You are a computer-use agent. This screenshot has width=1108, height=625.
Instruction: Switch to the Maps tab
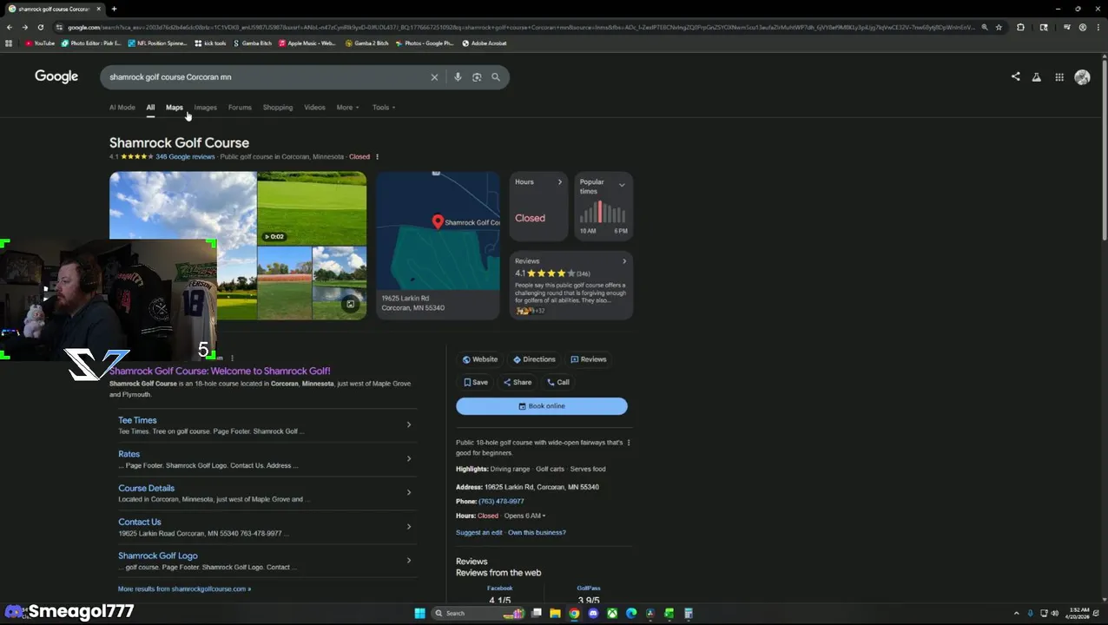pos(175,108)
